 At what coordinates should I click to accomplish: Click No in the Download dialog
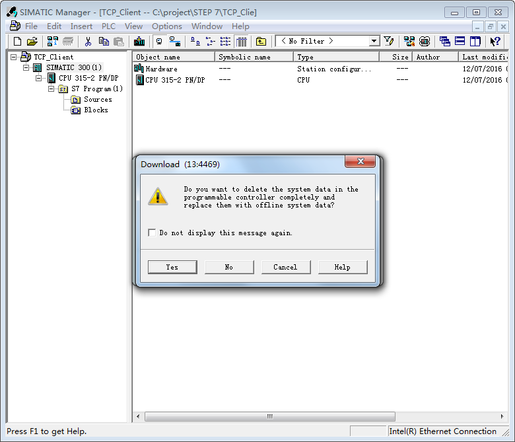[229, 267]
